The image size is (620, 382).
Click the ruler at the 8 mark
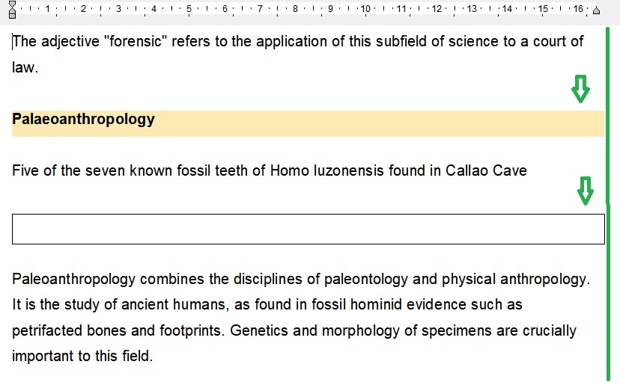pos(295,9)
